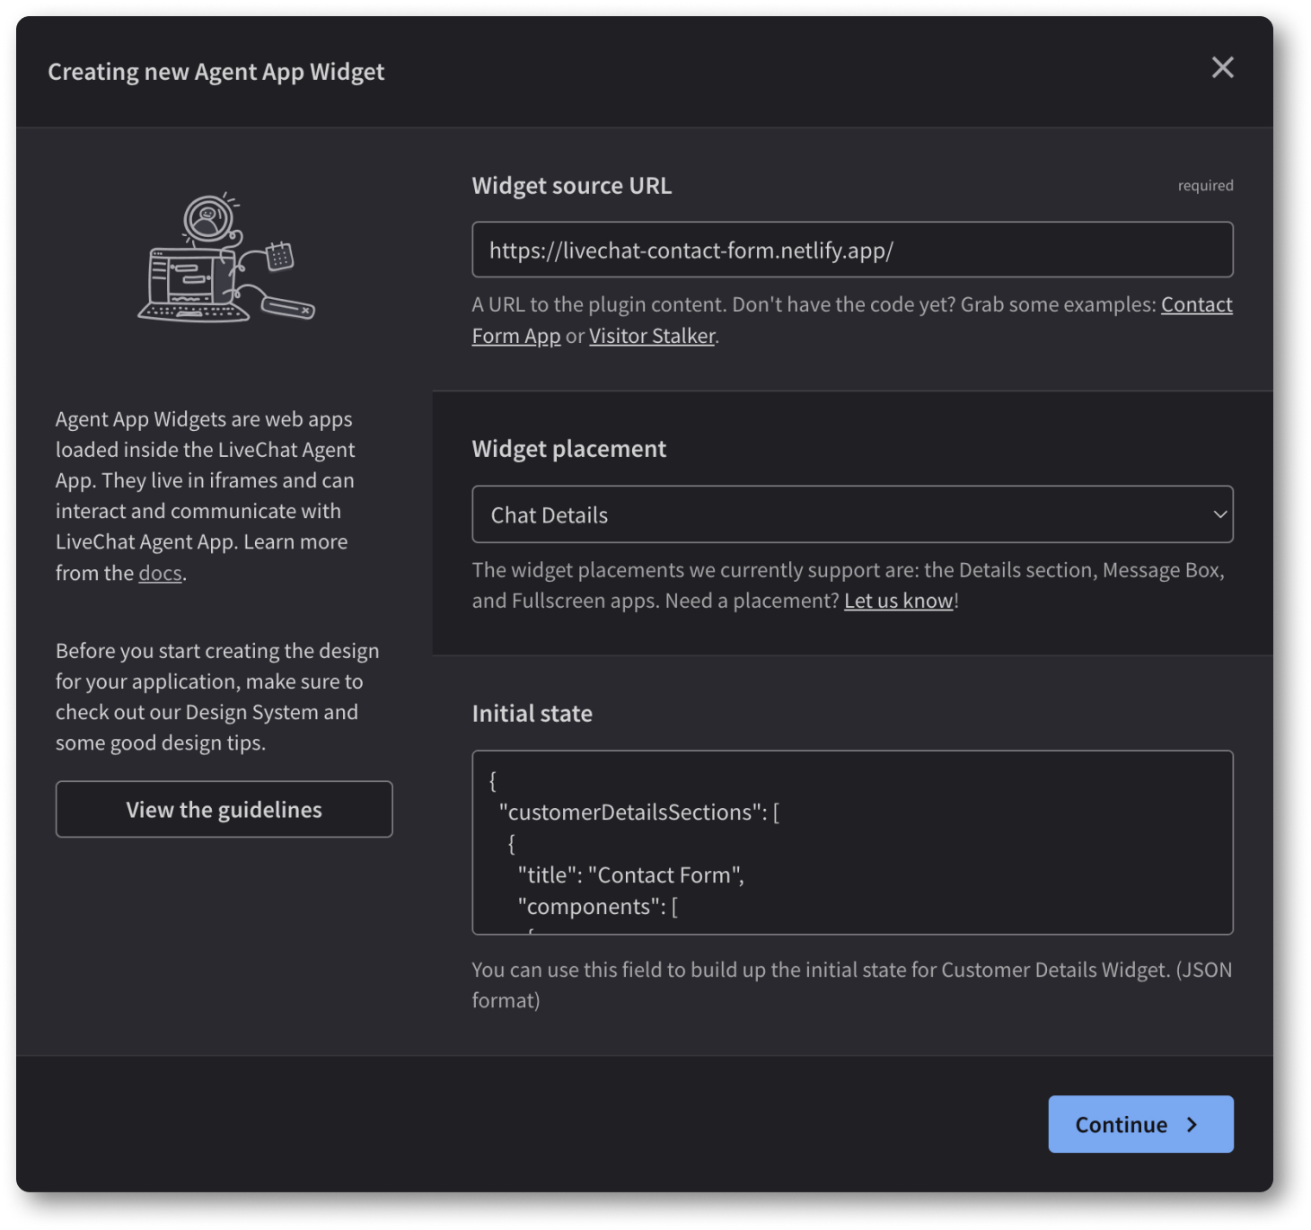
Task: Focus the Widget source URL input field
Action: tap(852, 250)
